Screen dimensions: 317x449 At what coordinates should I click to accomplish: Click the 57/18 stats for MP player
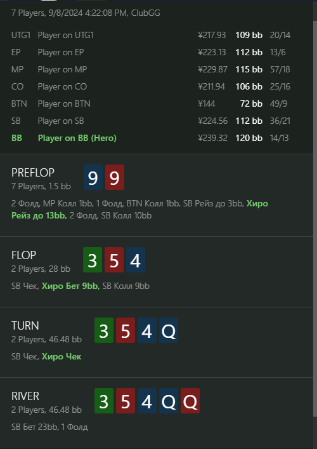click(280, 70)
